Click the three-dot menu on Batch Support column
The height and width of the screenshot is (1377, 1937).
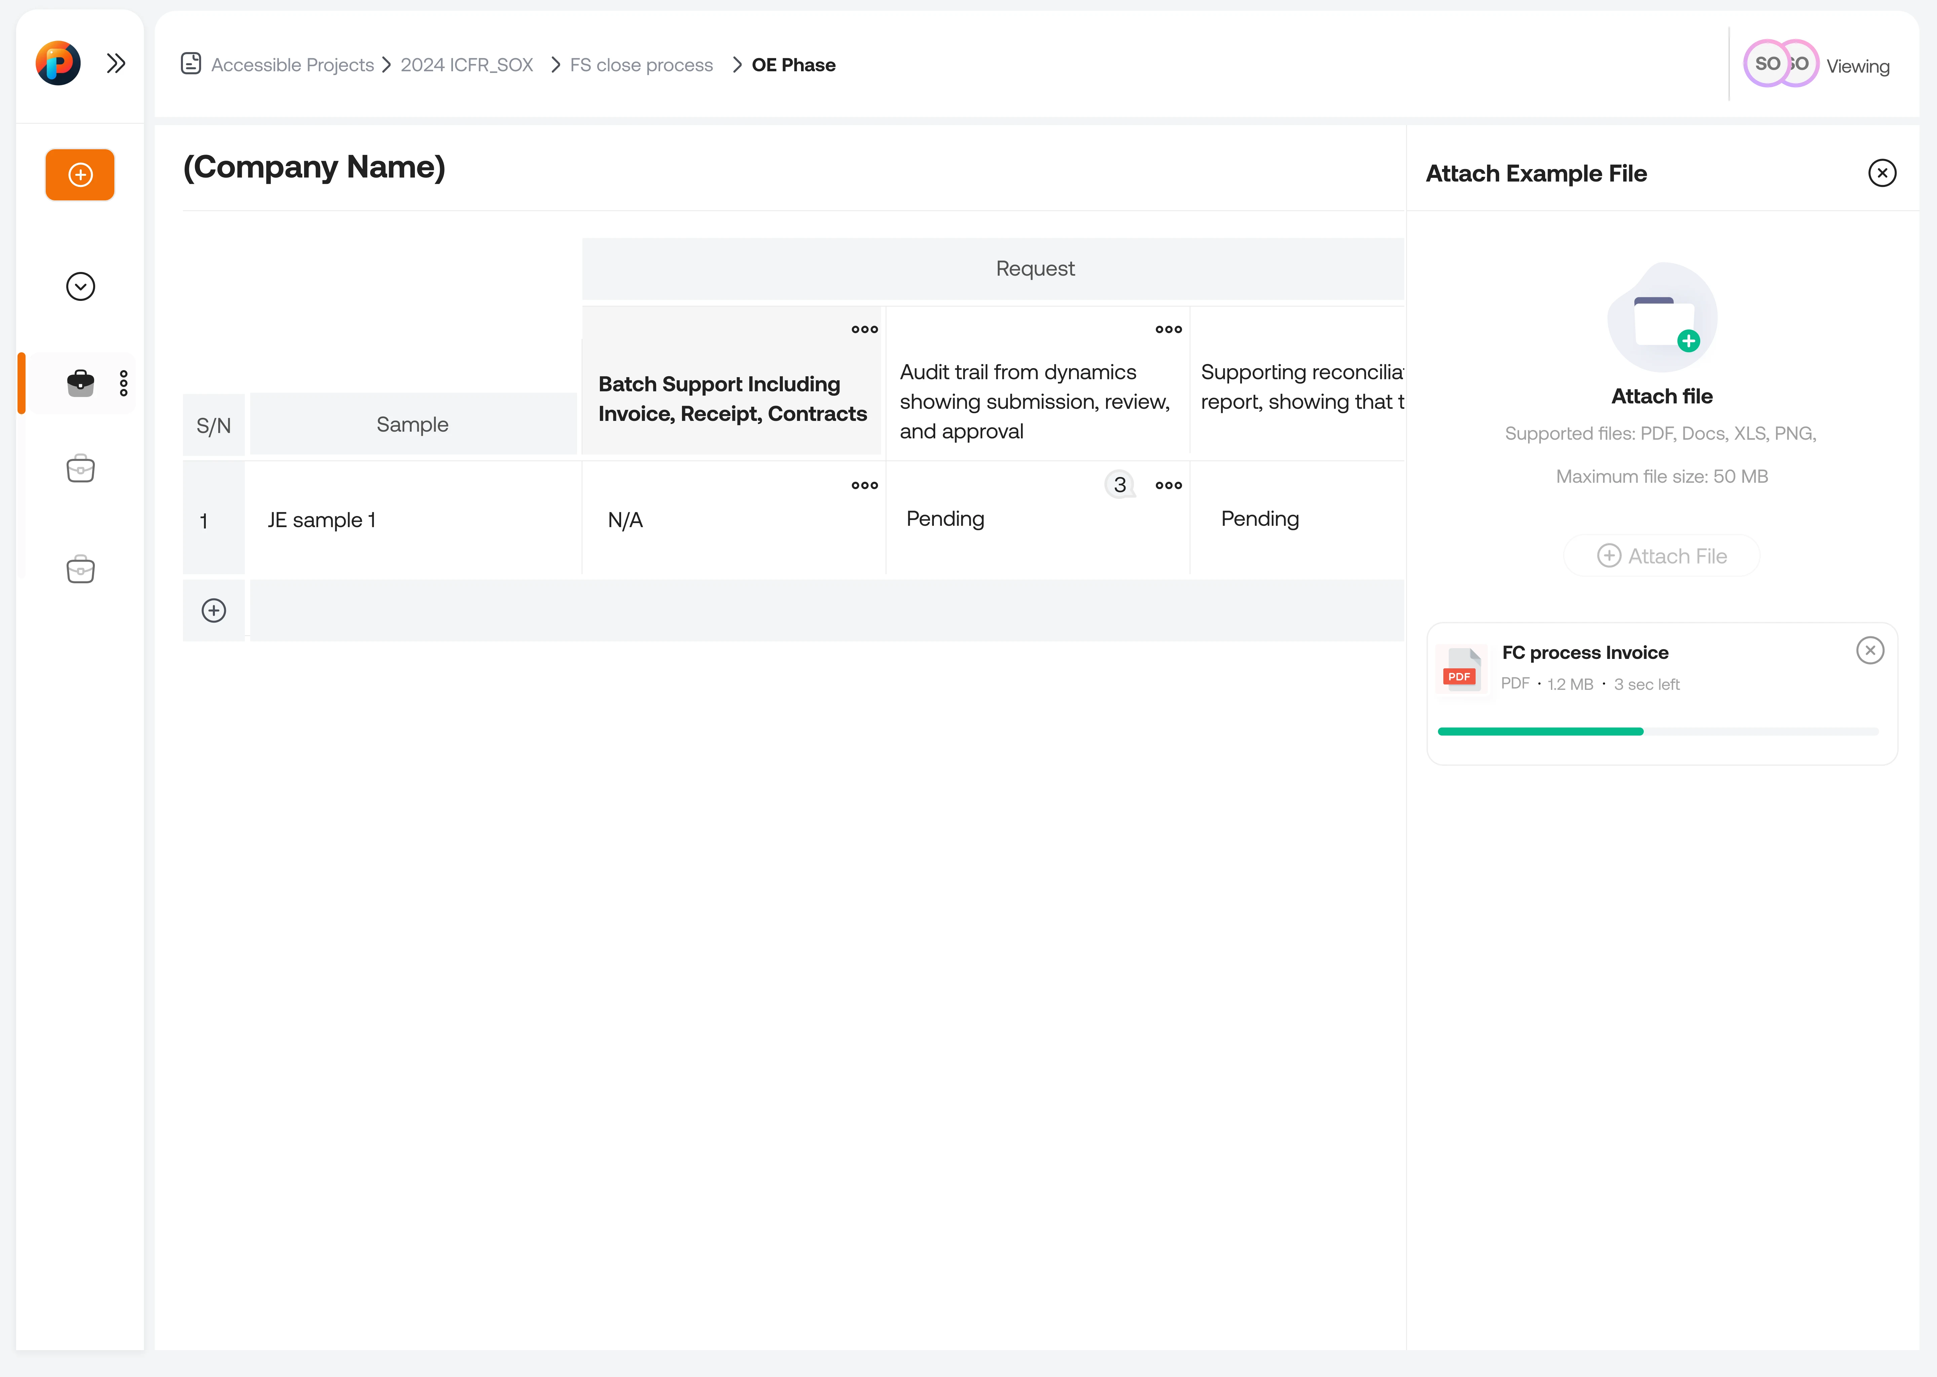[x=864, y=329]
